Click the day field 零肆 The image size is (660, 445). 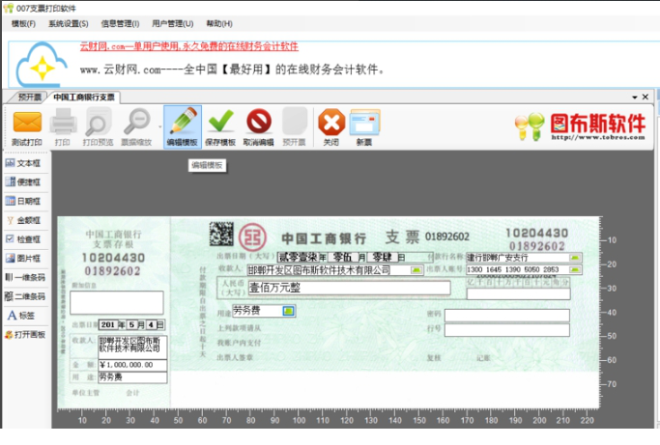coord(383,257)
